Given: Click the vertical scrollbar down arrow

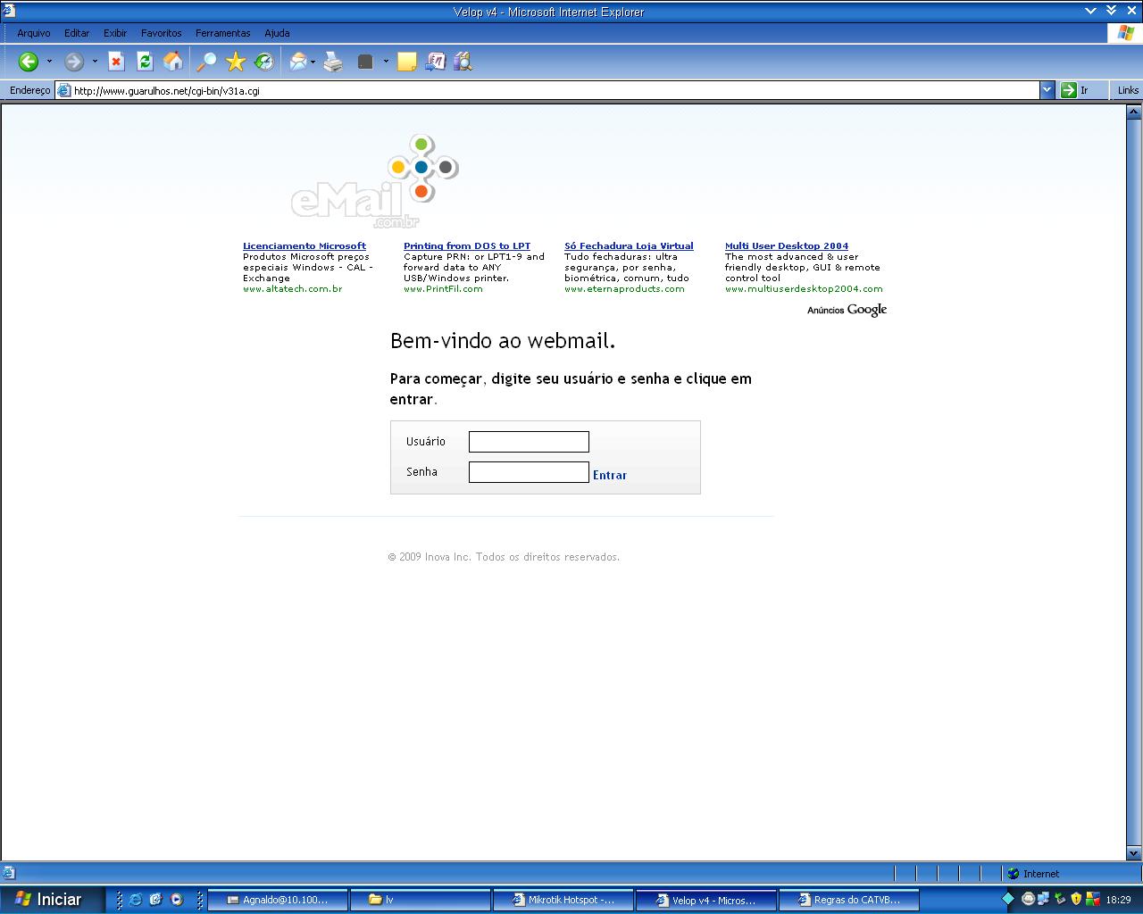Looking at the screenshot, I should pyautogui.click(x=1134, y=852).
